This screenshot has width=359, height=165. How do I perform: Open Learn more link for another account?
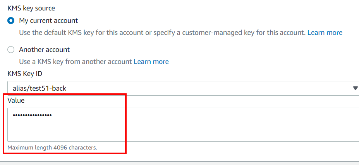click(151, 62)
